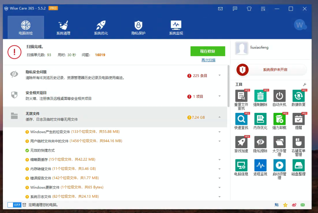The height and width of the screenshot is (213, 318).
Task: Expand the 安全相关项目 section arrow
Action: pyautogui.click(x=219, y=96)
